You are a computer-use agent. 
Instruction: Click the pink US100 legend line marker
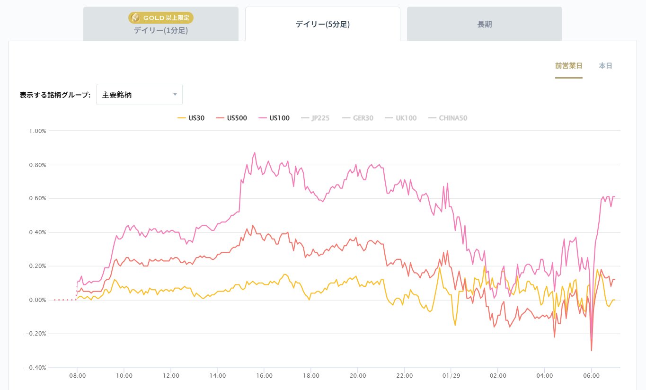[x=263, y=118]
